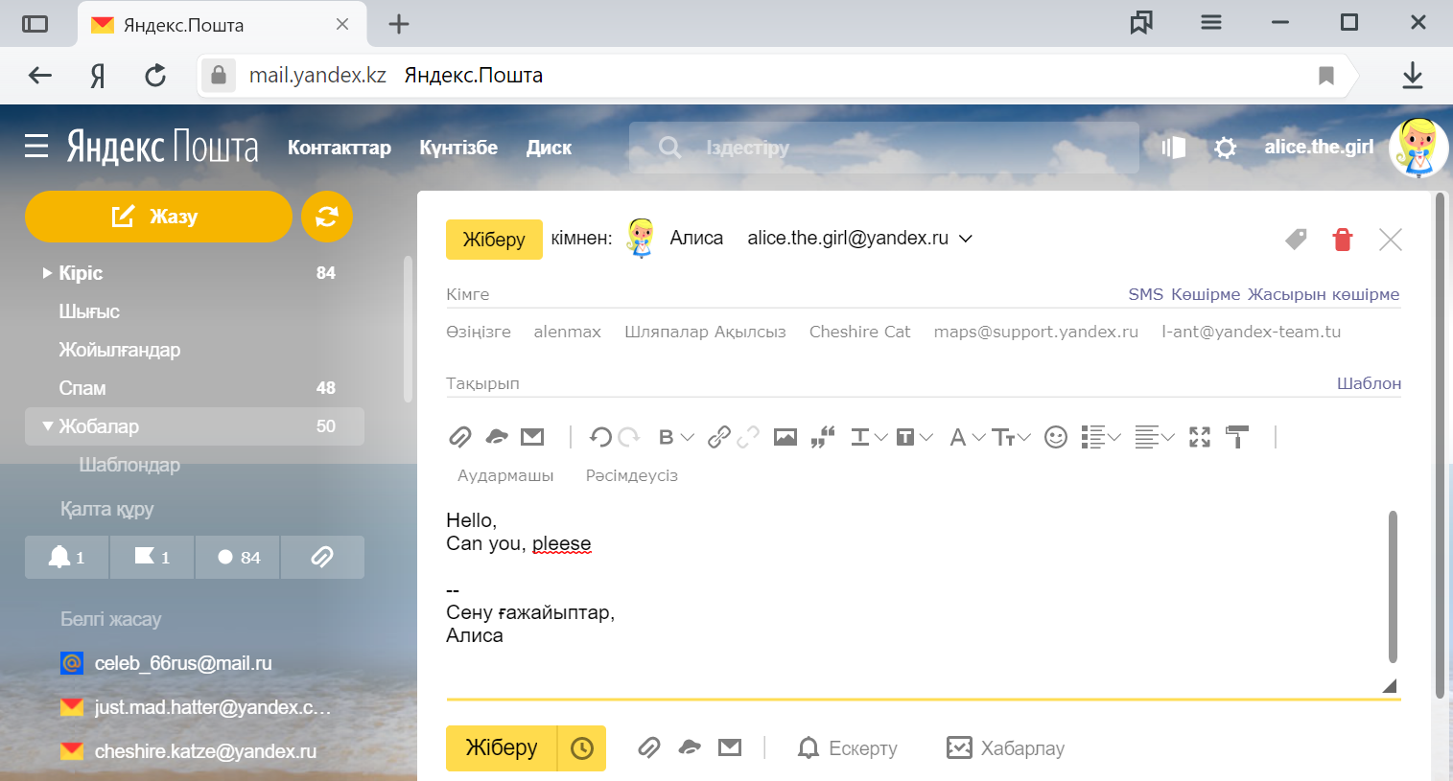
Task: Open the Спам folder
Action: click(x=82, y=388)
